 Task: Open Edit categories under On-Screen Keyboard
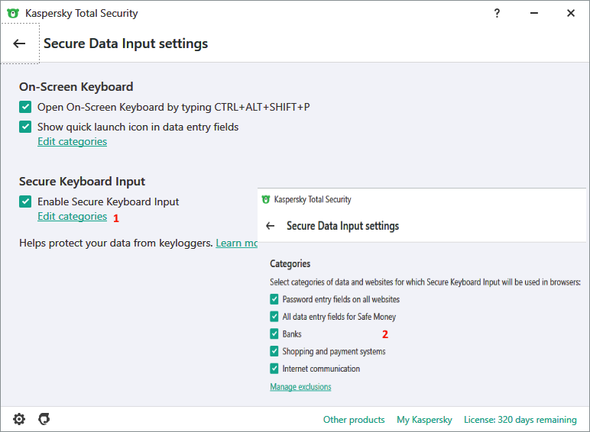click(73, 142)
